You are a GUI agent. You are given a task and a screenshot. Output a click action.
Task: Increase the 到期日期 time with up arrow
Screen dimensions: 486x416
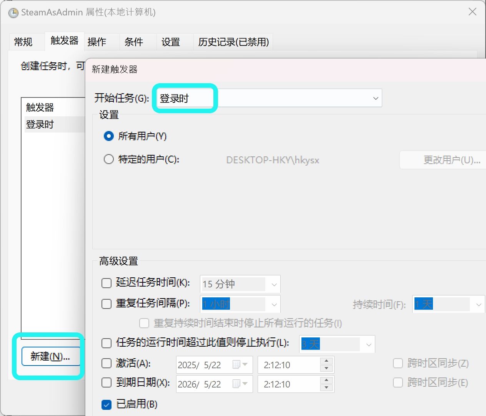(x=326, y=380)
